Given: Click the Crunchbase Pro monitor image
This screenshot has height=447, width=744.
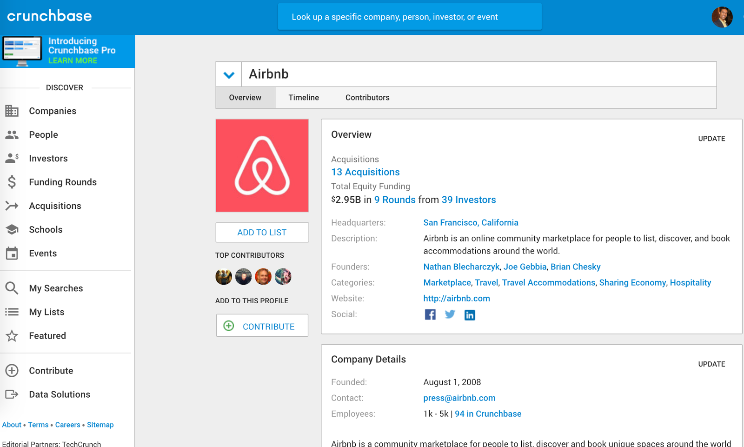Looking at the screenshot, I should [x=22, y=51].
